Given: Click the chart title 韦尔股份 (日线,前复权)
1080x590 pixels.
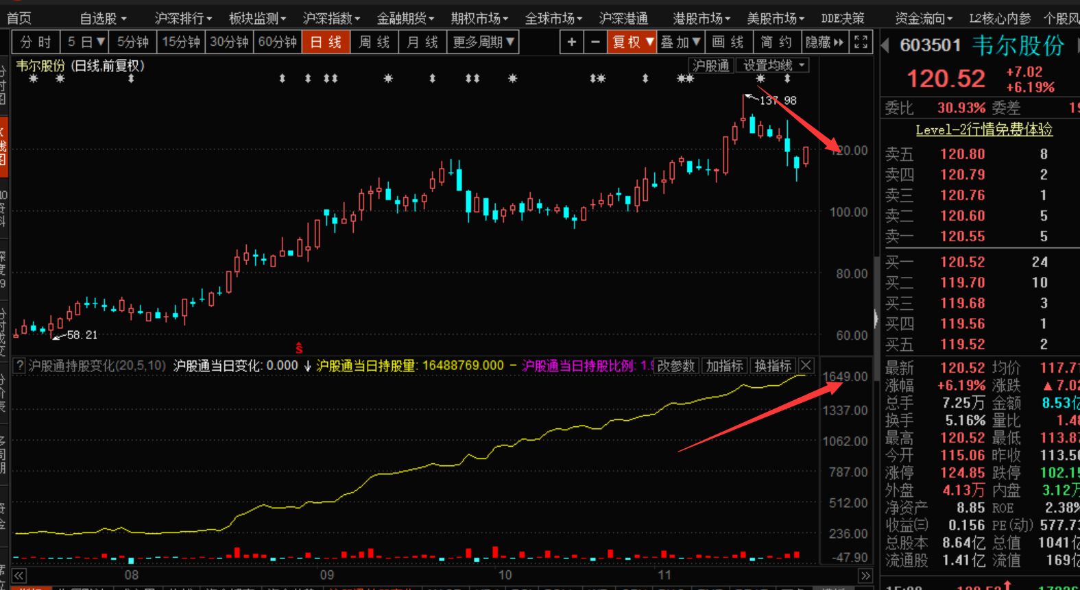Looking at the screenshot, I should (80, 66).
